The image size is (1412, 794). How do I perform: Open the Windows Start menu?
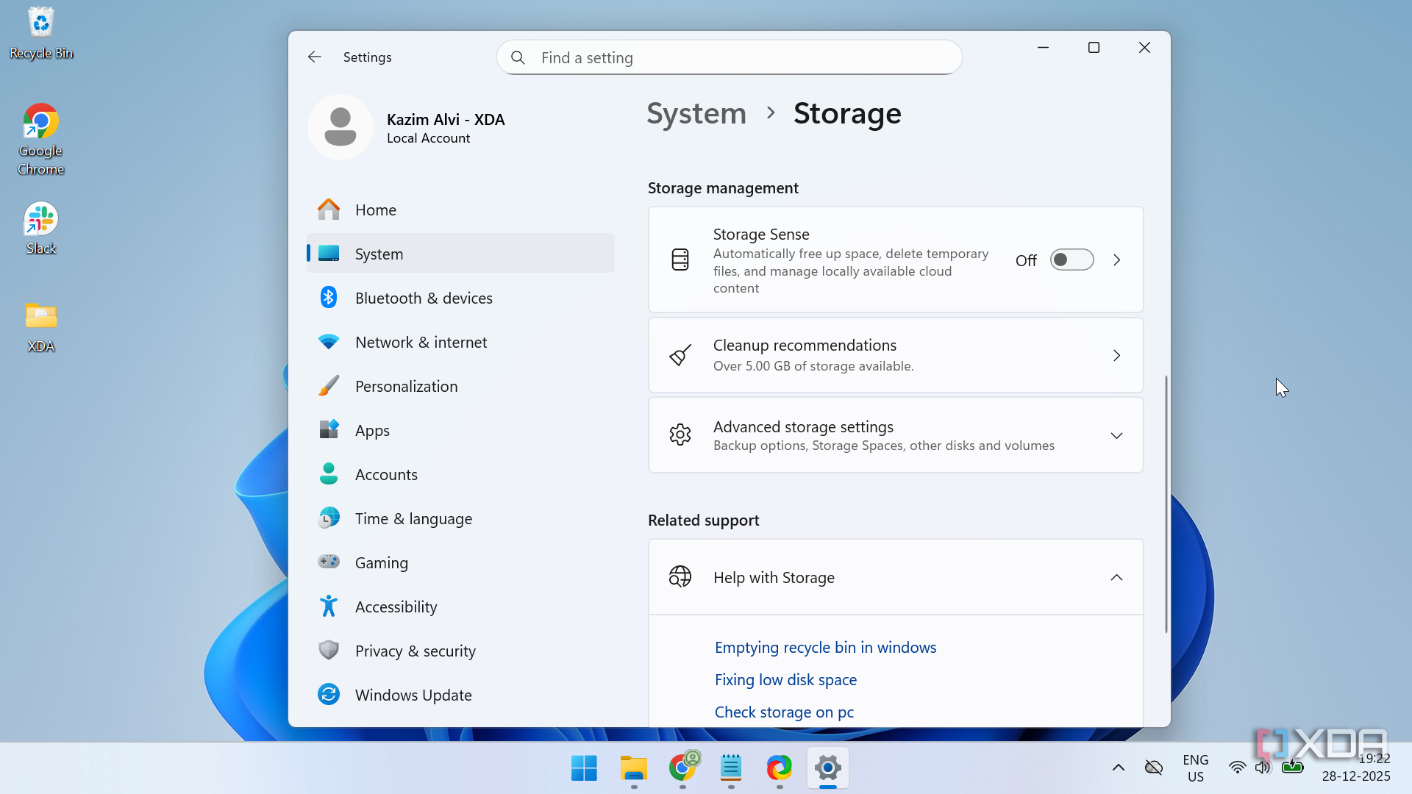point(585,768)
